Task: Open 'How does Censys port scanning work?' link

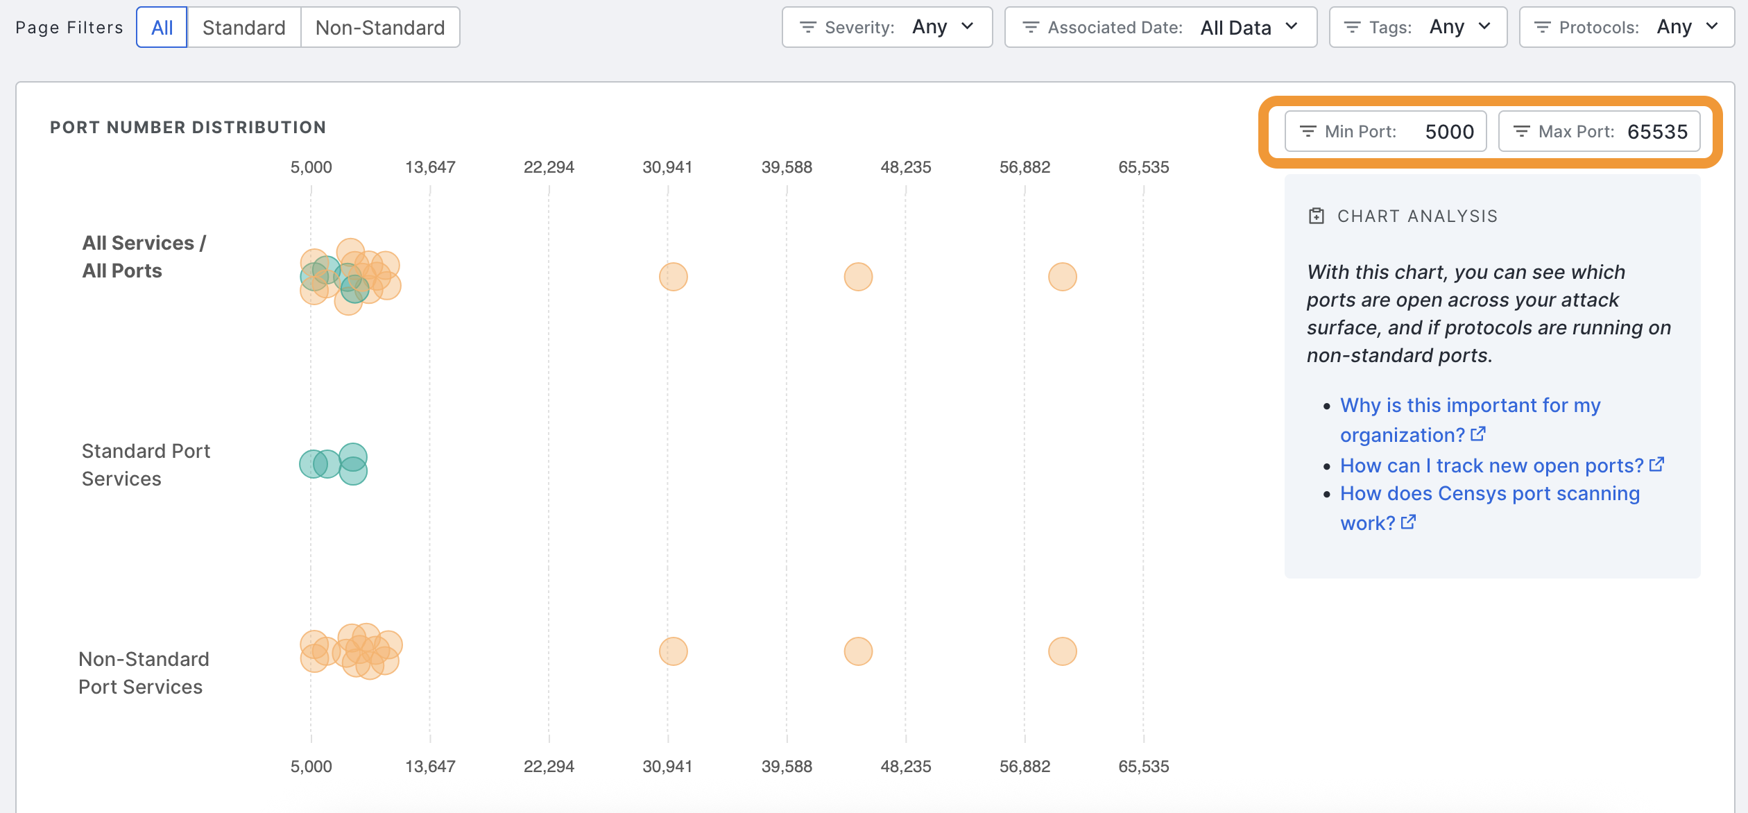Action: [x=1489, y=494]
